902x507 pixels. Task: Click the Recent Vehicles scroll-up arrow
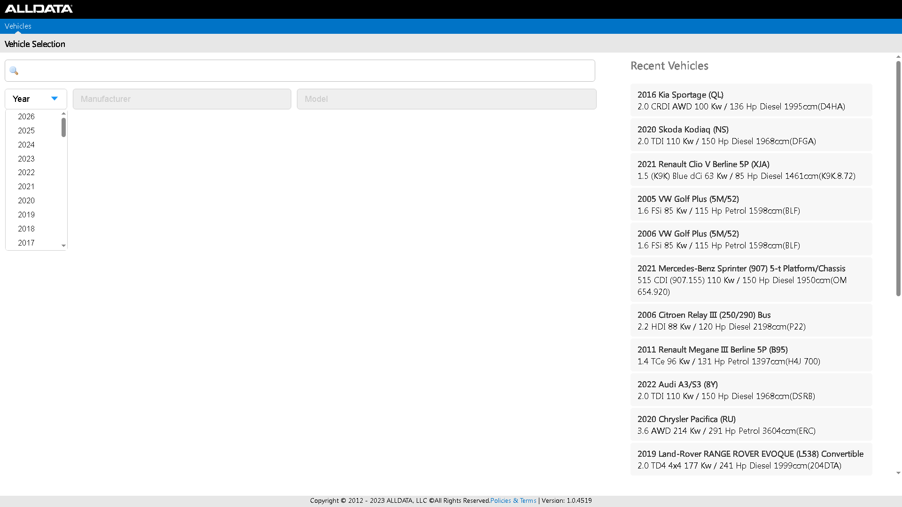coord(898,57)
